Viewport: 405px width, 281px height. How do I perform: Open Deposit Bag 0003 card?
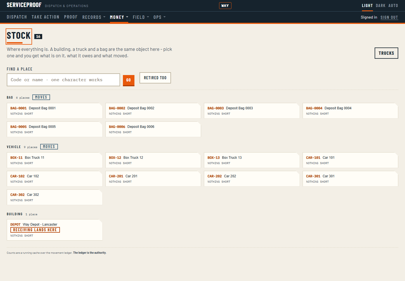pyautogui.click(x=252, y=111)
